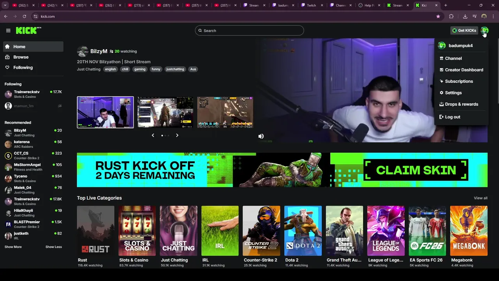Open mamun_1m in the Following list
Viewport: 499px width, 281px height.
click(33, 106)
